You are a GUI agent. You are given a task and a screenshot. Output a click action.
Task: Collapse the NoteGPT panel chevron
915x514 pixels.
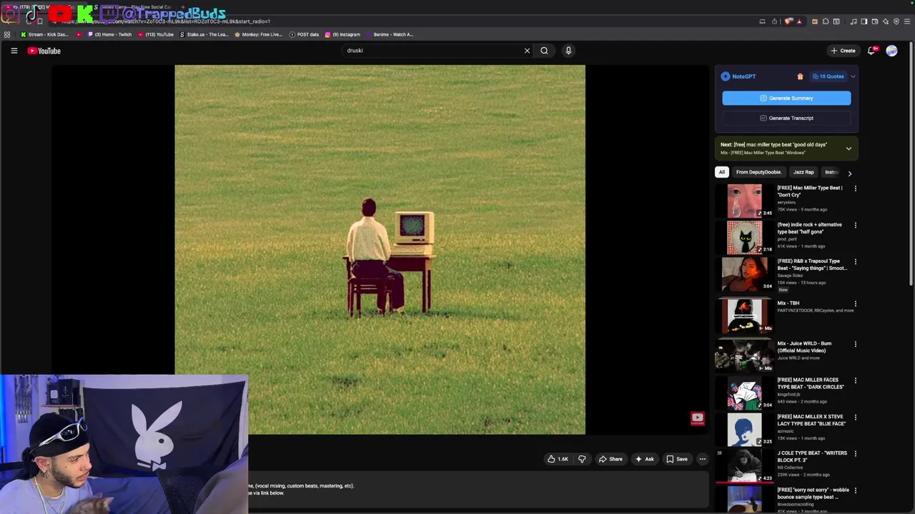pos(853,76)
